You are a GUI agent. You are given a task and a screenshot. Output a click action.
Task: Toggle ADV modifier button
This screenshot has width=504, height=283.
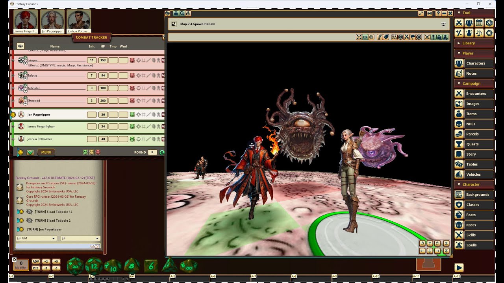pyautogui.click(x=36, y=261)
